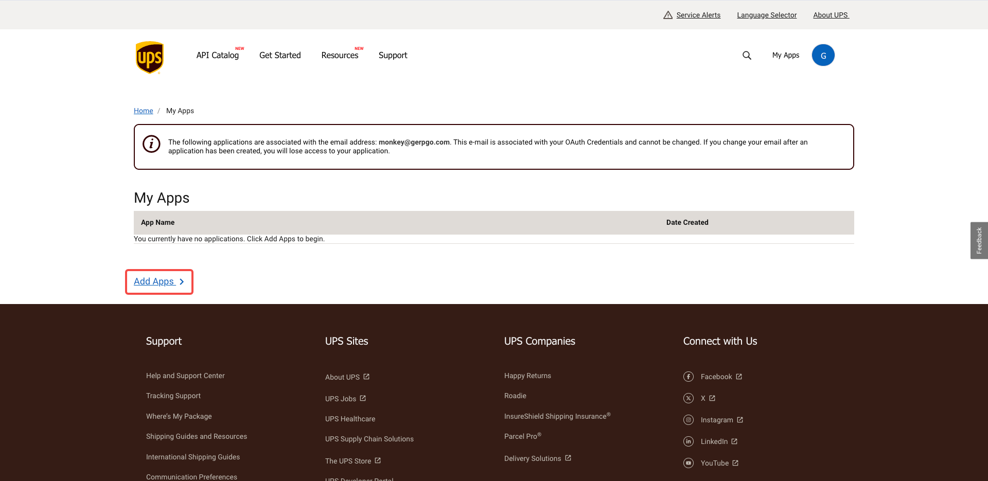Viewport: 988px width, 481px height.
Task: Click the Add Apps link
Action: tap(154, 281)
